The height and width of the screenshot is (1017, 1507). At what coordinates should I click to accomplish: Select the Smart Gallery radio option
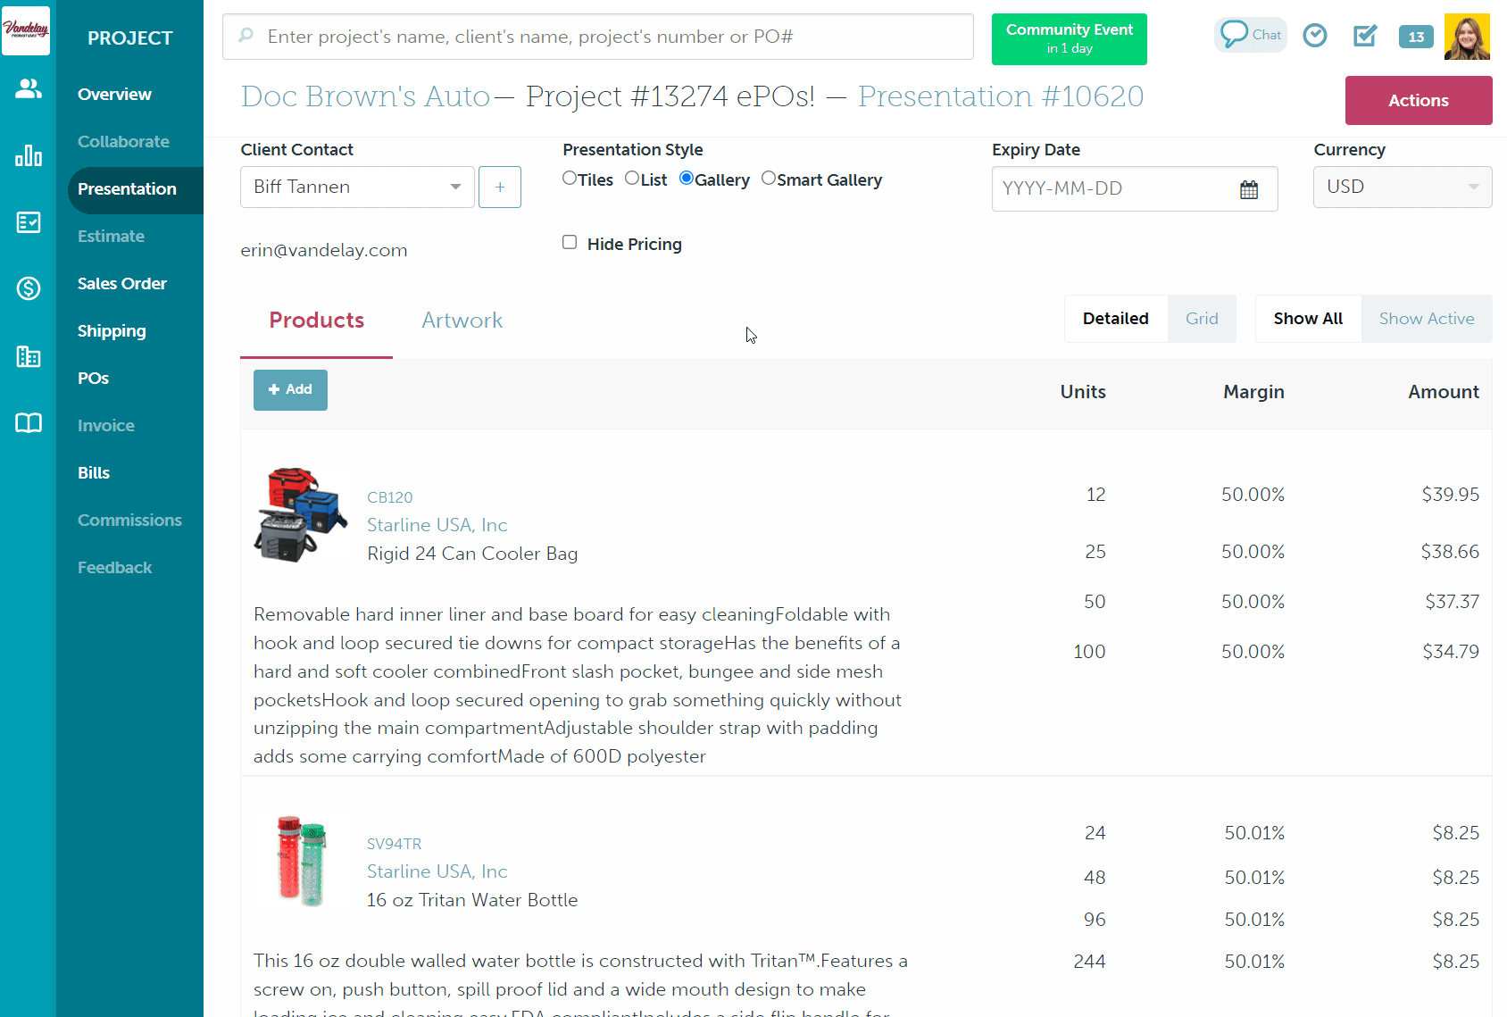click(769, 179)
